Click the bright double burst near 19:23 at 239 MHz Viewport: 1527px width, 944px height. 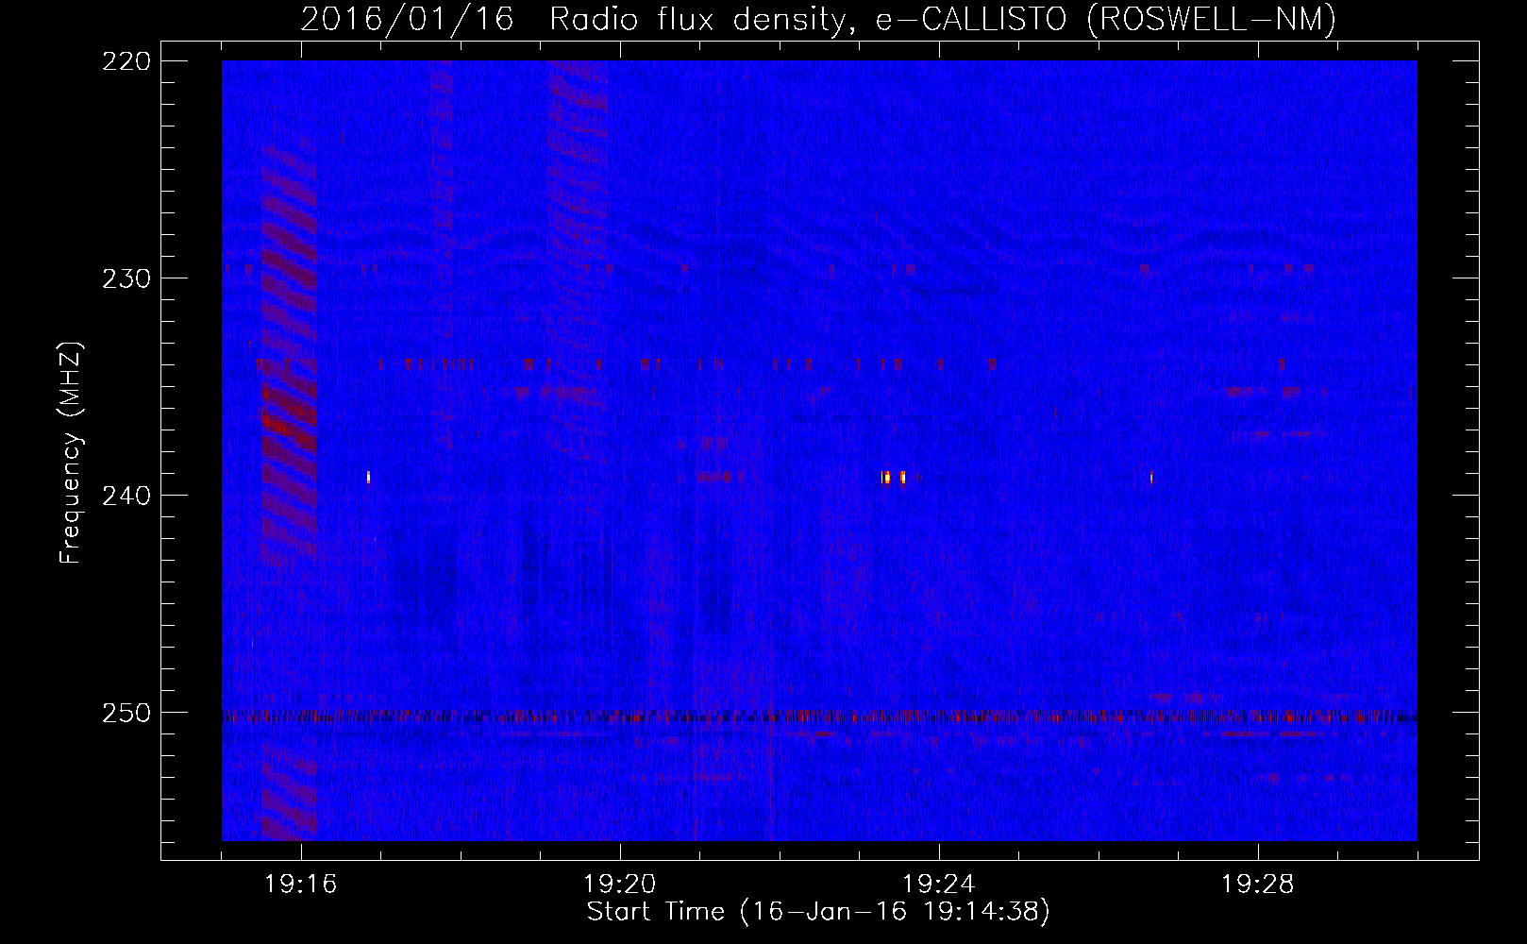coord(894,477)
